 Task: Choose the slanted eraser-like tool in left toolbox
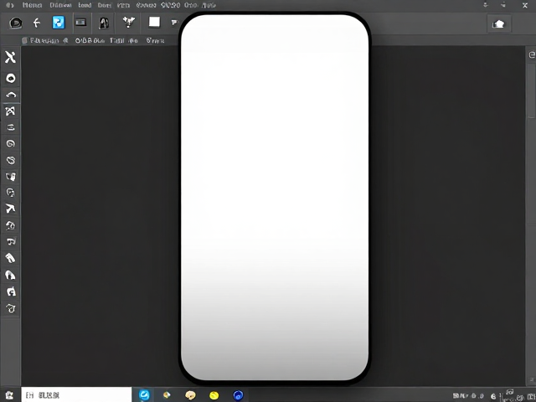click(x=10, y=258)
